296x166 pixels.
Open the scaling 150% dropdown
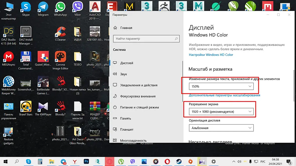[x=221, y=86]
